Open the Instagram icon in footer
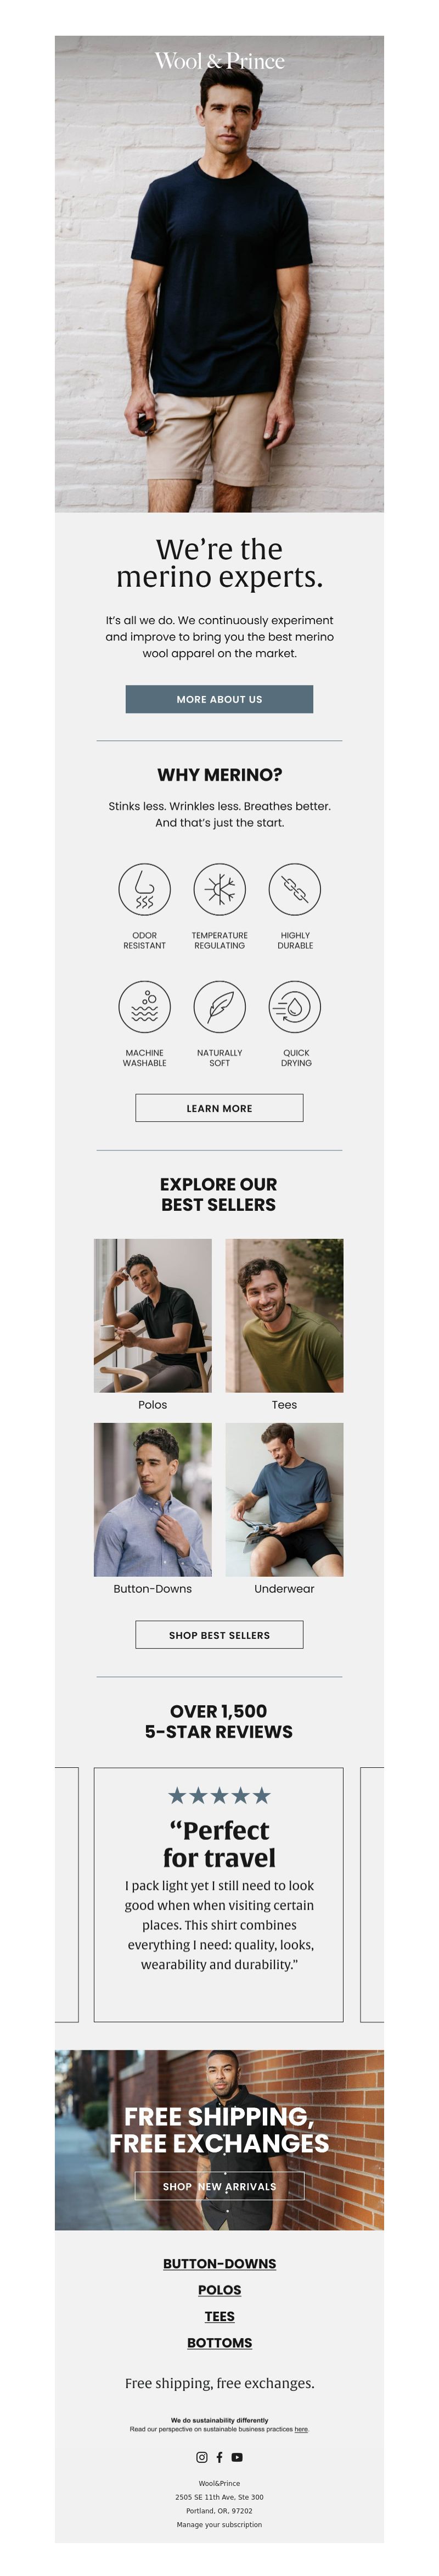This screenshot has width=439, height=2576. click(202, 2457)
